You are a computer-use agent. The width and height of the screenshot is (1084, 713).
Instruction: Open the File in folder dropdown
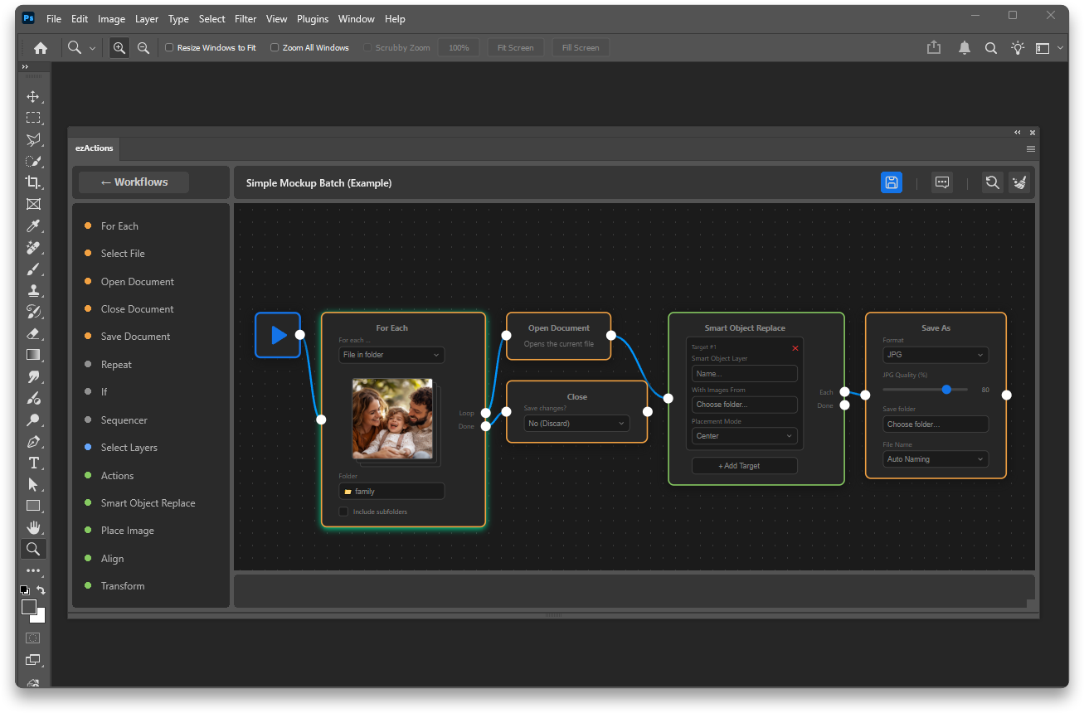pyautogui.click(x=391, y=354)
